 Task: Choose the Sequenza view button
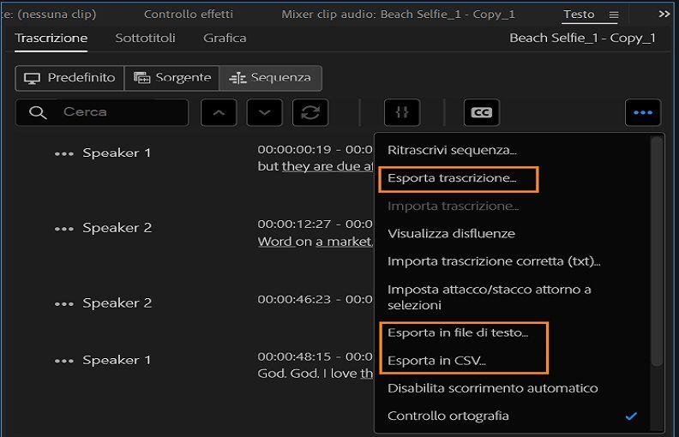point(270,78)
